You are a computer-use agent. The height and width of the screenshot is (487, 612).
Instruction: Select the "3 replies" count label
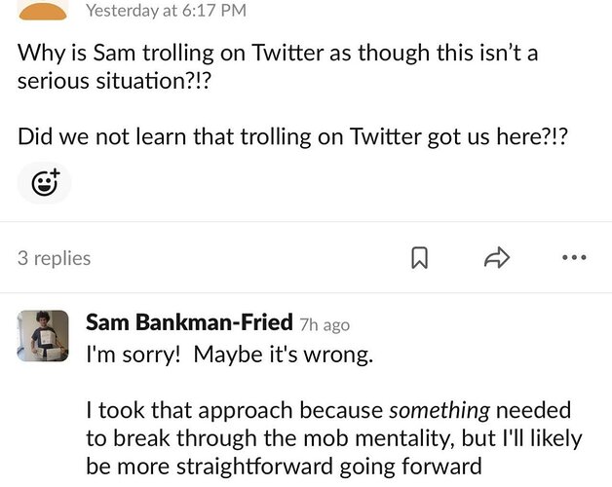55,258
